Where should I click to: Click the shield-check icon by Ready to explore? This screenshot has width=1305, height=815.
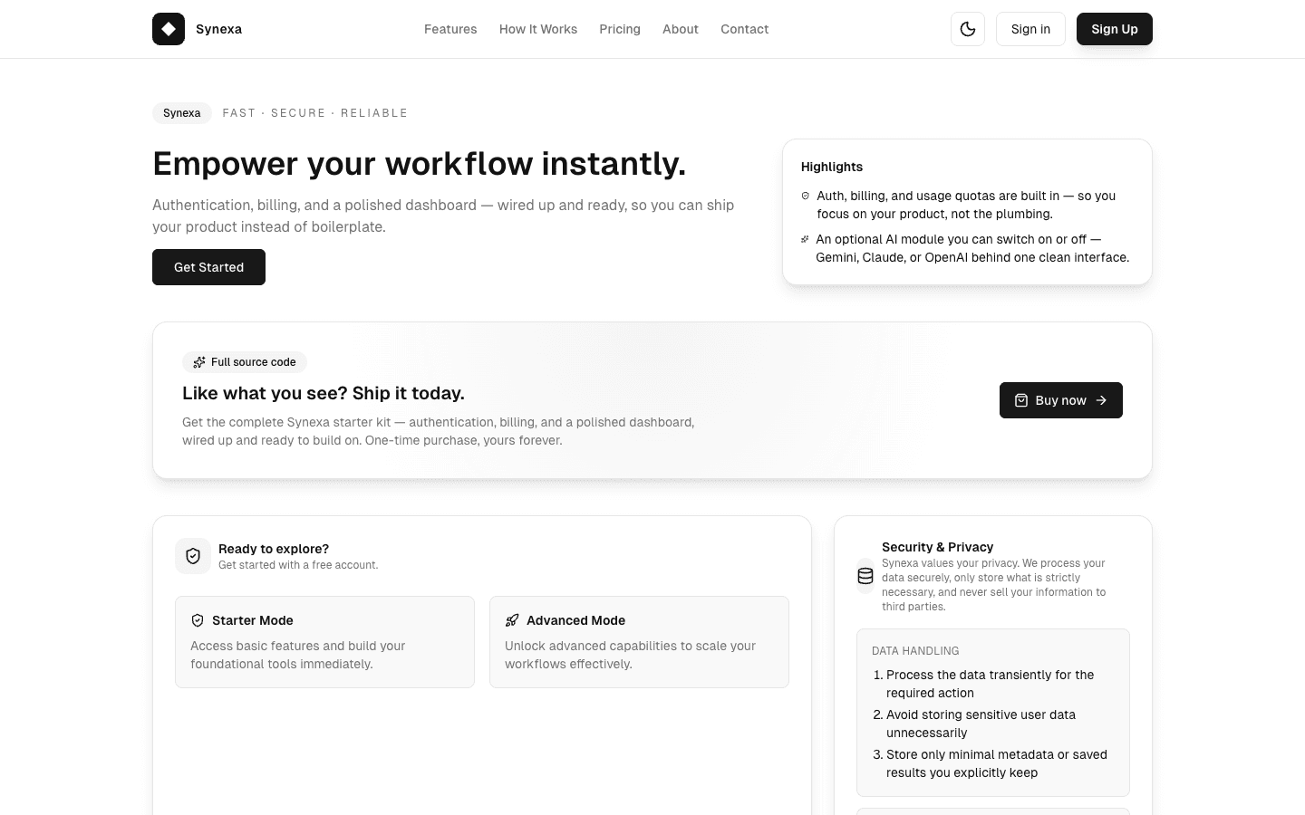(x=193, y=556)
